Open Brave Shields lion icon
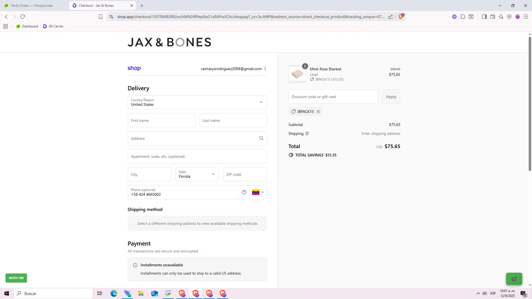532x299 pixels. [401, 16]
